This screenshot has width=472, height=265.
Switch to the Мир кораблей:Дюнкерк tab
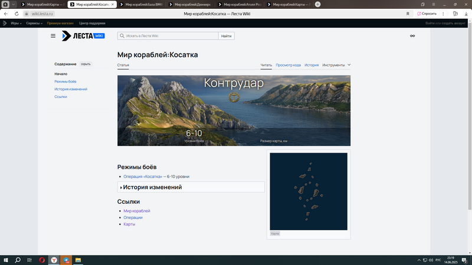point(190,5)
